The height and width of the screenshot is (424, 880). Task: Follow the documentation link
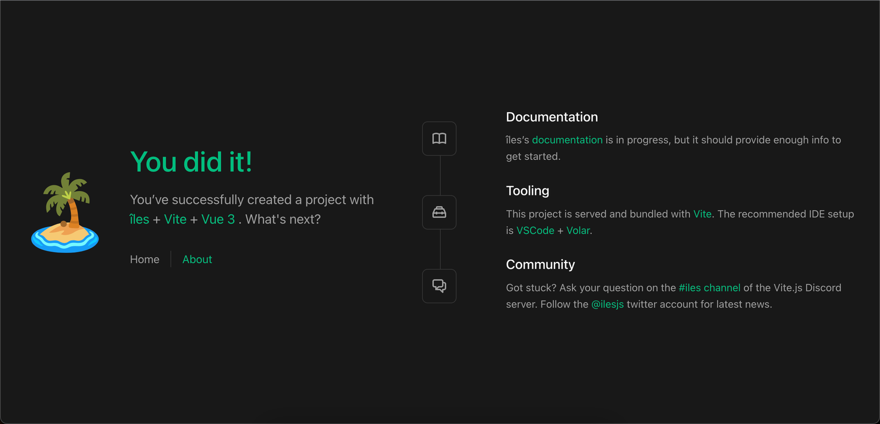point(567,140)
